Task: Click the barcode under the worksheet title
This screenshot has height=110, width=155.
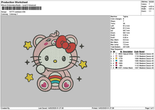Action: (x=21, y=8)
